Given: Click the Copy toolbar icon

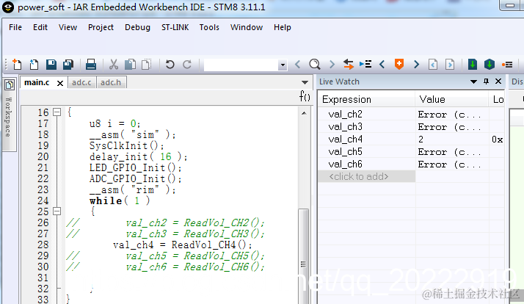Looking at the screenshot, I should pos(130,64).
